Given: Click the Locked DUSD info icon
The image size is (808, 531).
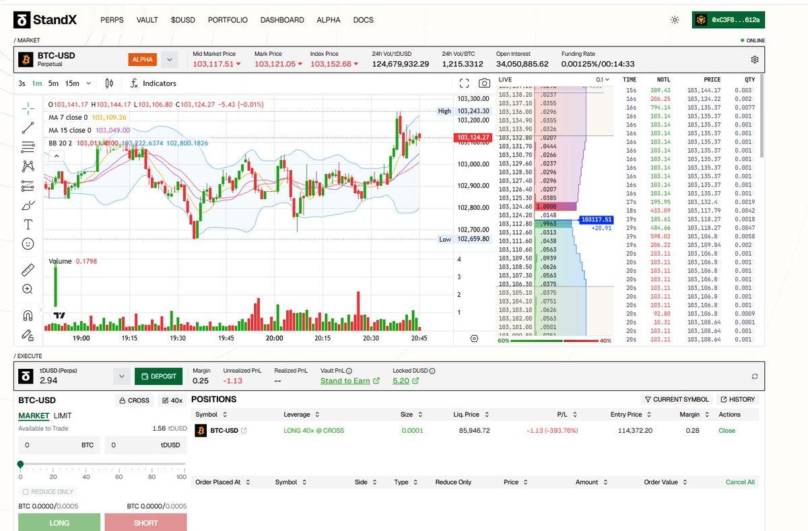Looking at the screenshot, I should tap(432, 370).
